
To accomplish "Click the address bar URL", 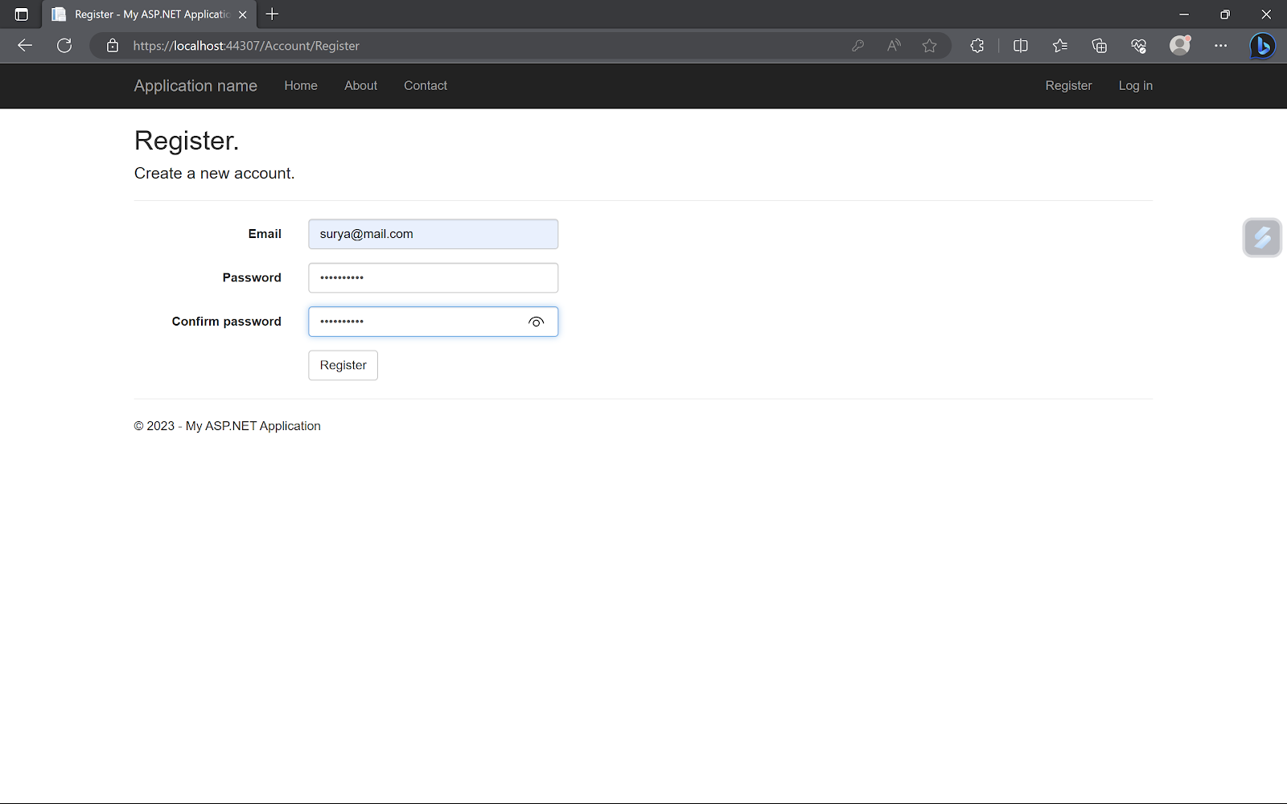I will pos(246,46).
